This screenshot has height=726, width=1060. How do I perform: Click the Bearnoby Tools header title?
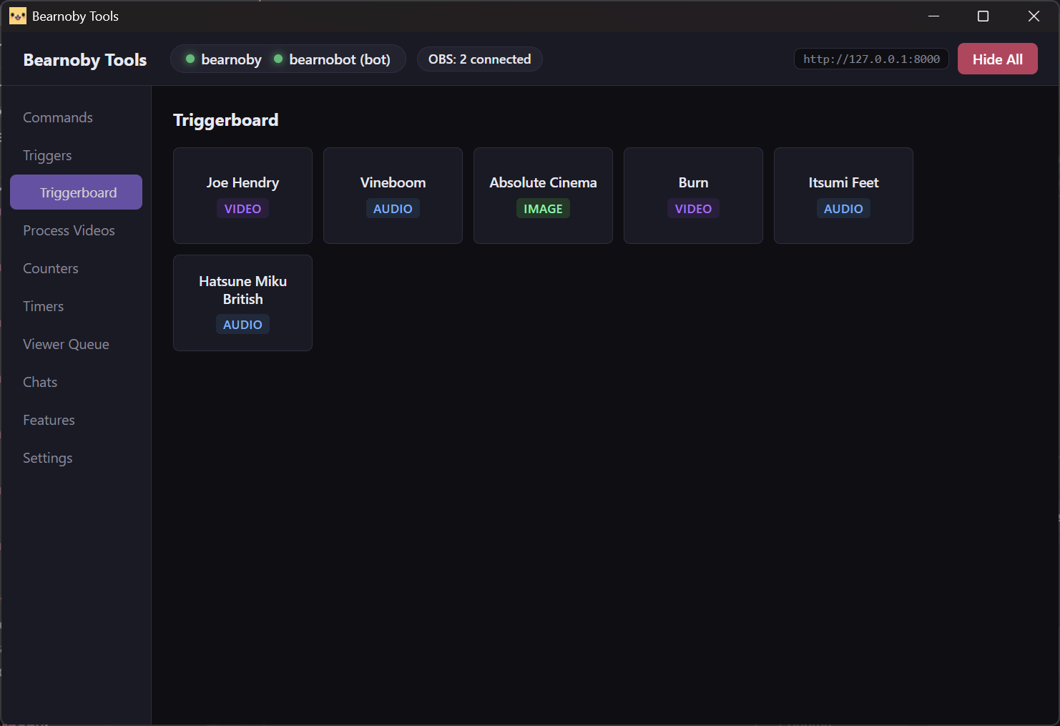[x=85, y=60]
